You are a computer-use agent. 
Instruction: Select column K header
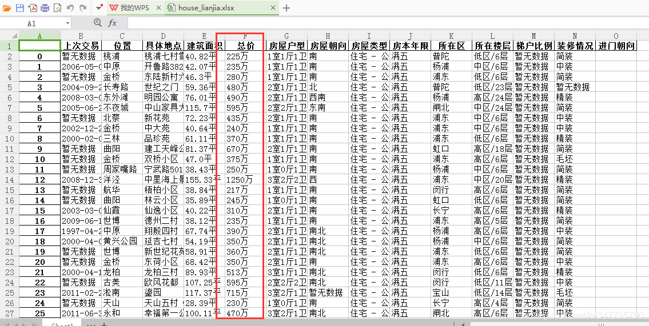[x=451, y=35]
